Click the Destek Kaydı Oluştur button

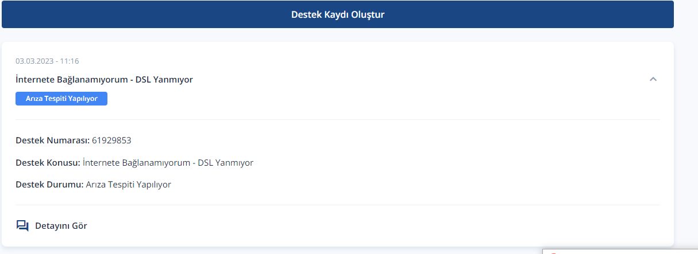click(x=337, y=15)
